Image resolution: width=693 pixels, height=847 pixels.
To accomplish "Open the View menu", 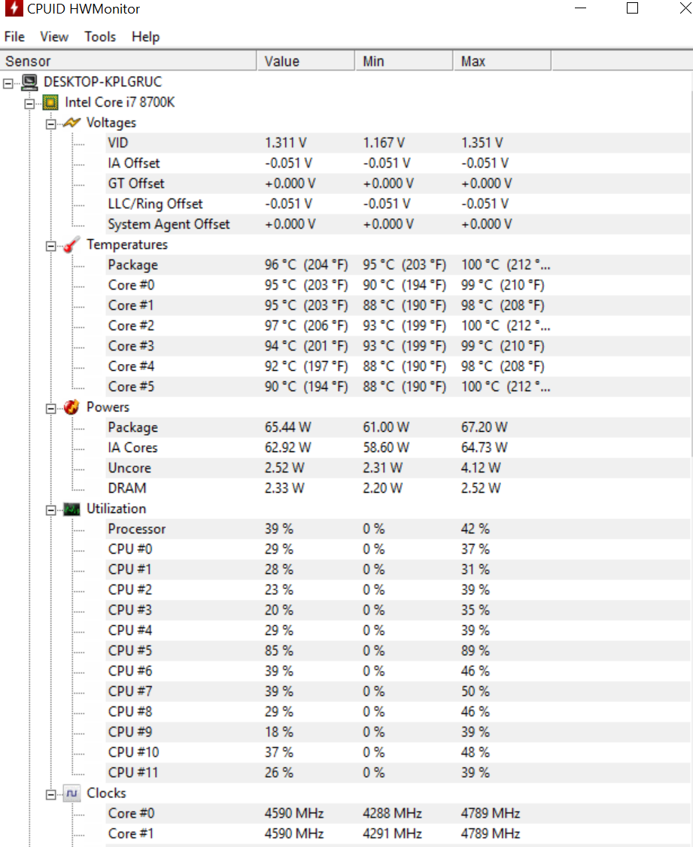I will [54, 37].
